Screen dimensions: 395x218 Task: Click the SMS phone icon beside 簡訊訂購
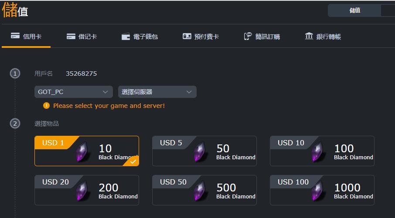(x=248, y=36)
